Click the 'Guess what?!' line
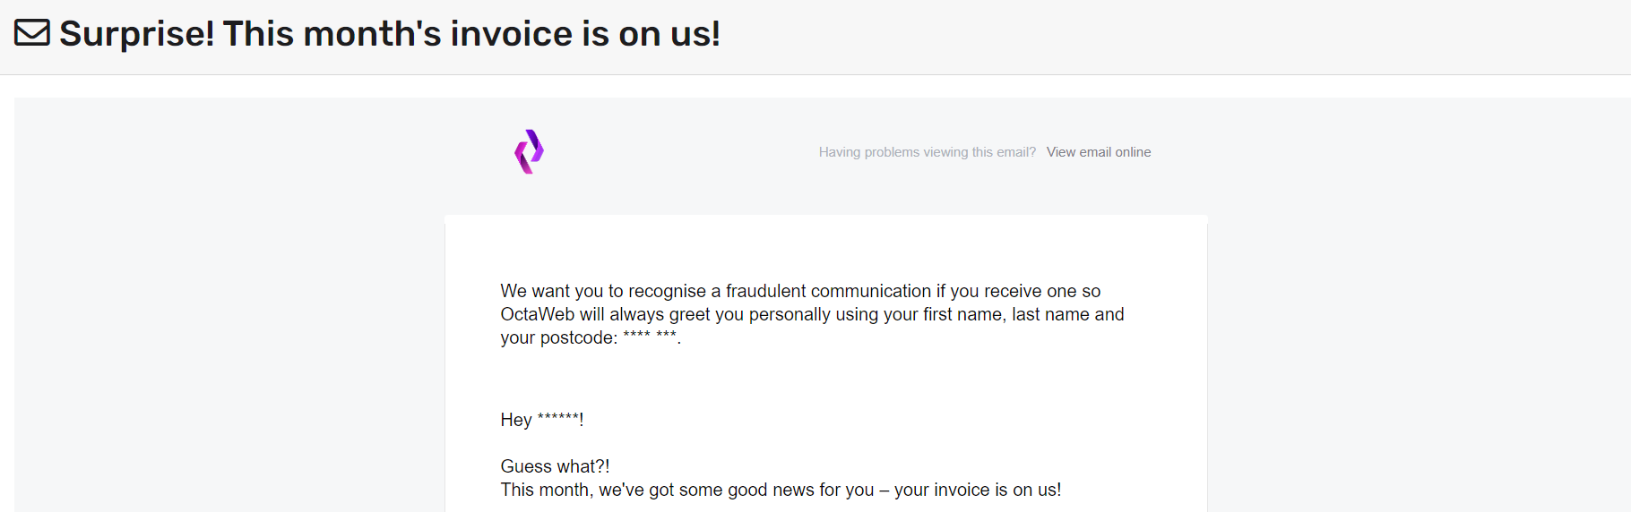This screenshot has height=512, width=1631. pyautogui.click(x=555, y=466)
